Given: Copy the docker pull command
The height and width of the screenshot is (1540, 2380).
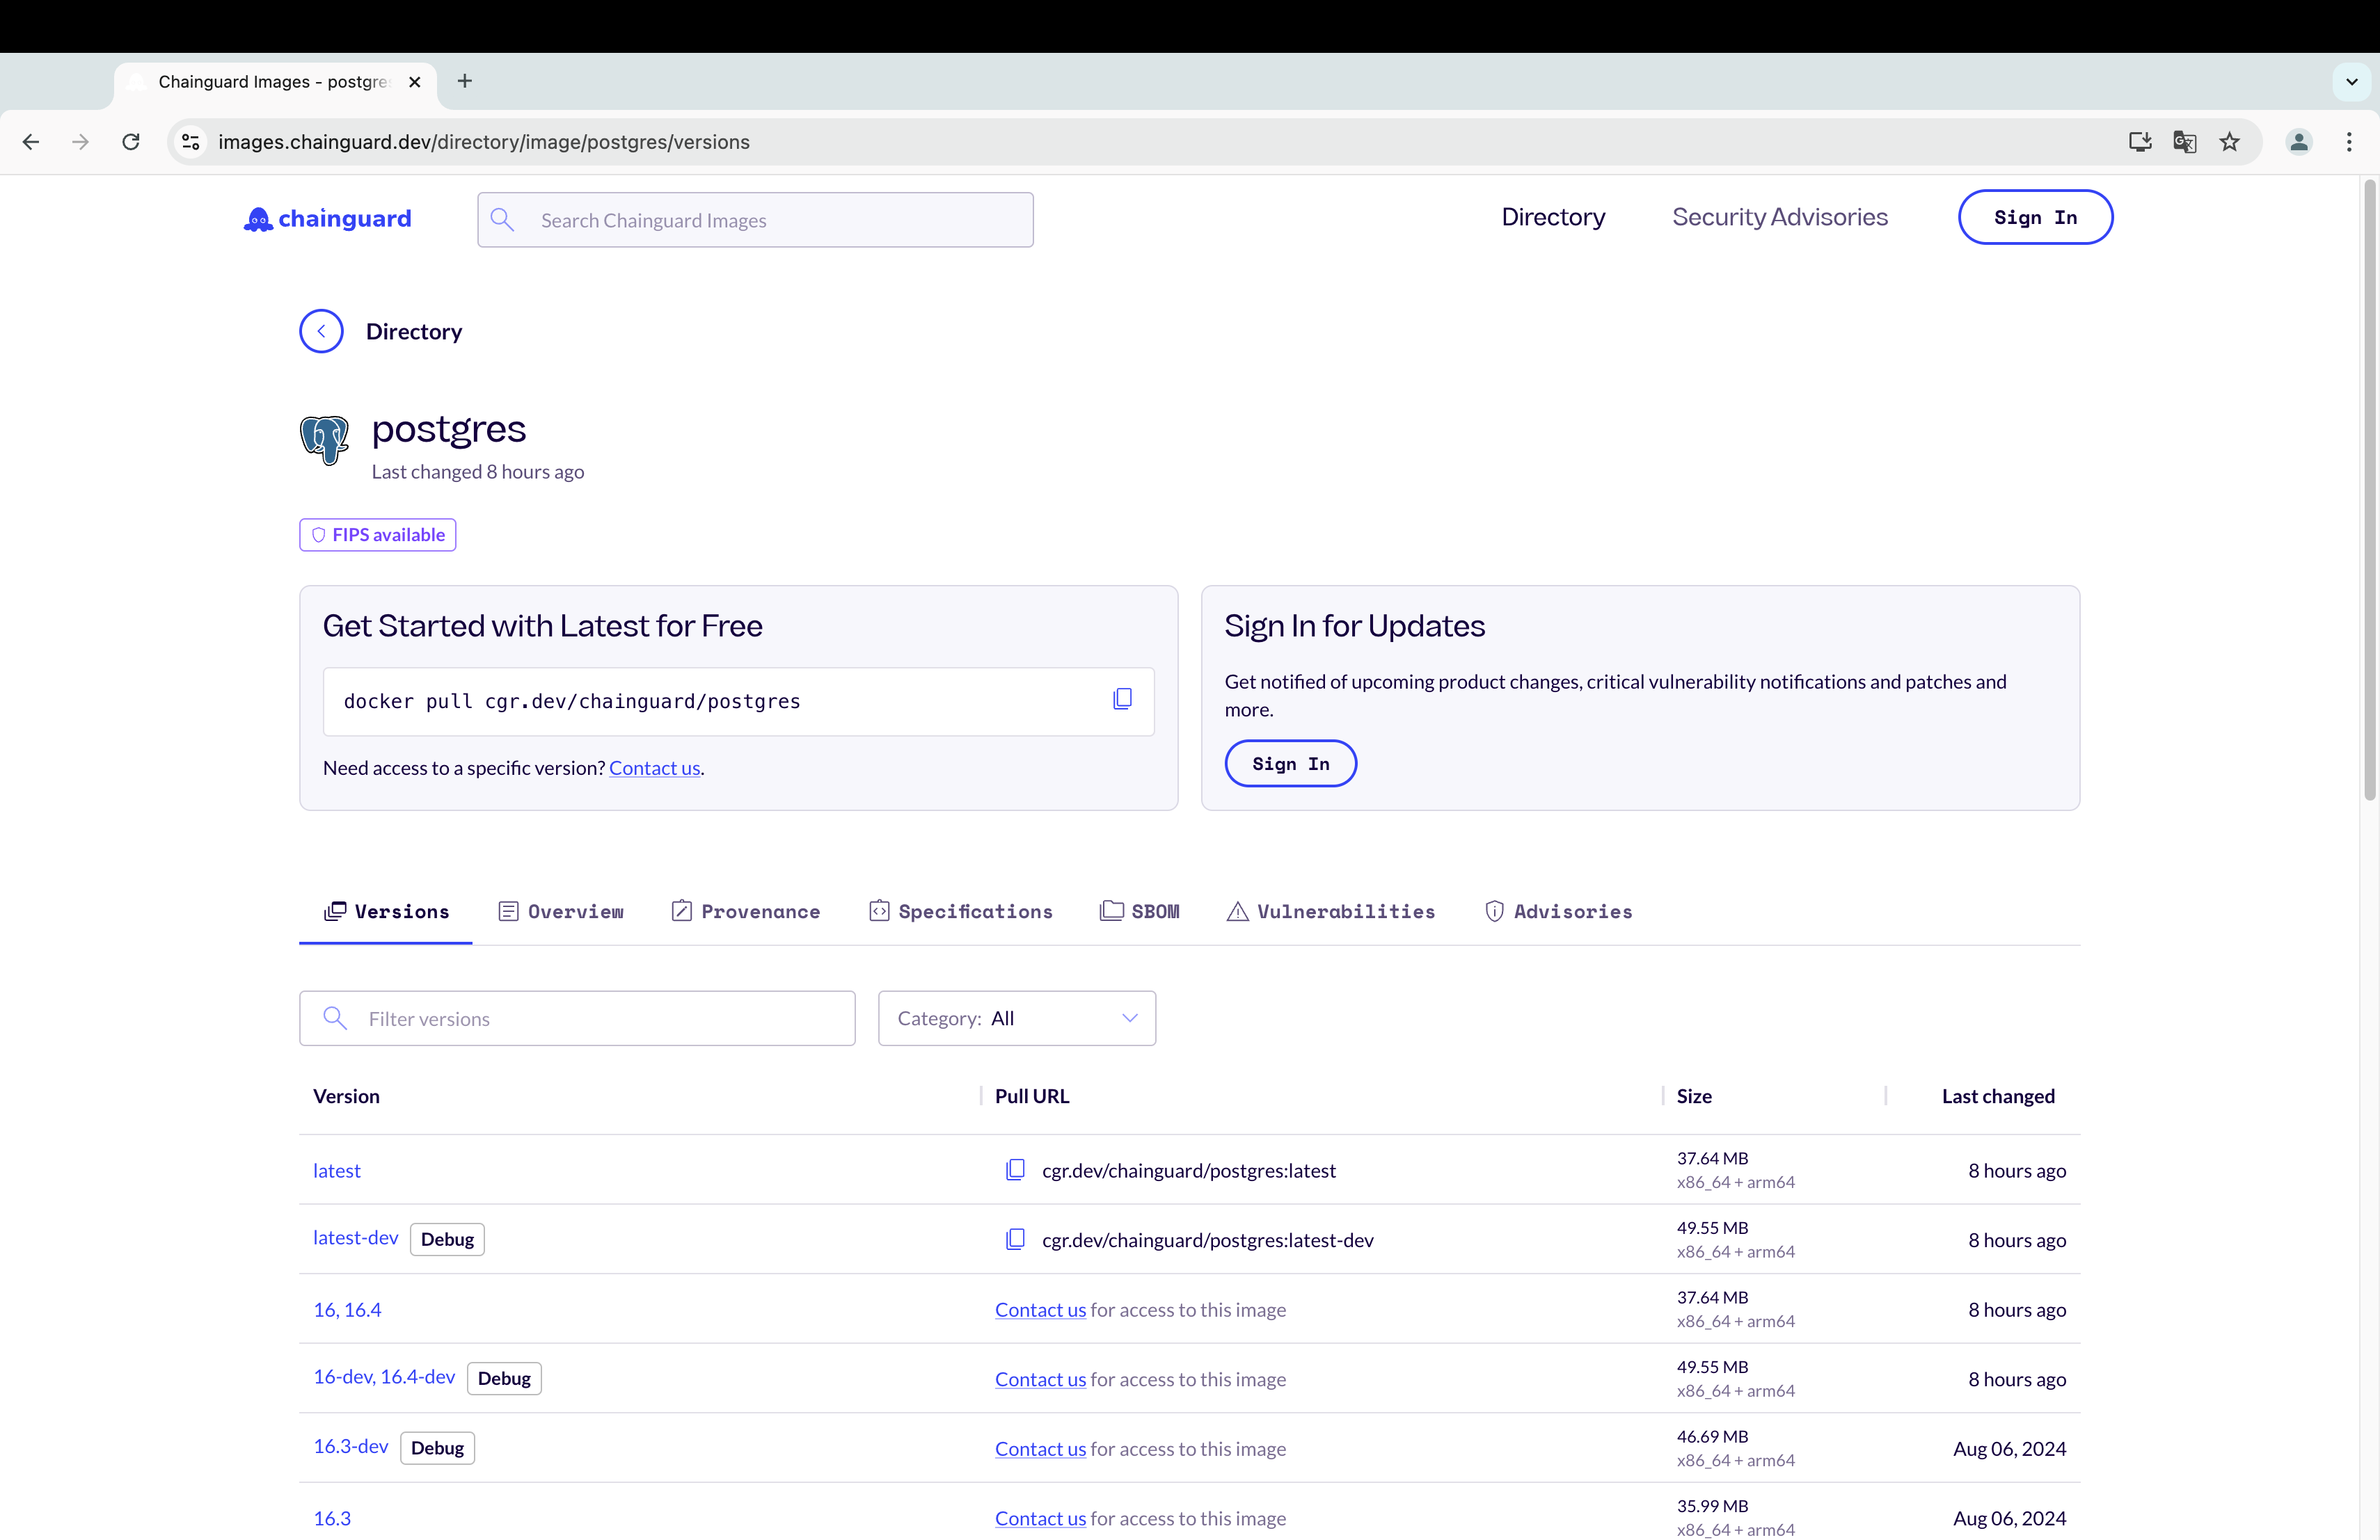Looking at the screenshot, I should [1122, 700].
